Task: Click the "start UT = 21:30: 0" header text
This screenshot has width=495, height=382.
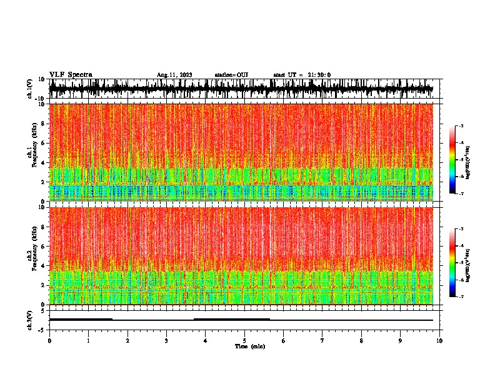Action: coord(302,75)
